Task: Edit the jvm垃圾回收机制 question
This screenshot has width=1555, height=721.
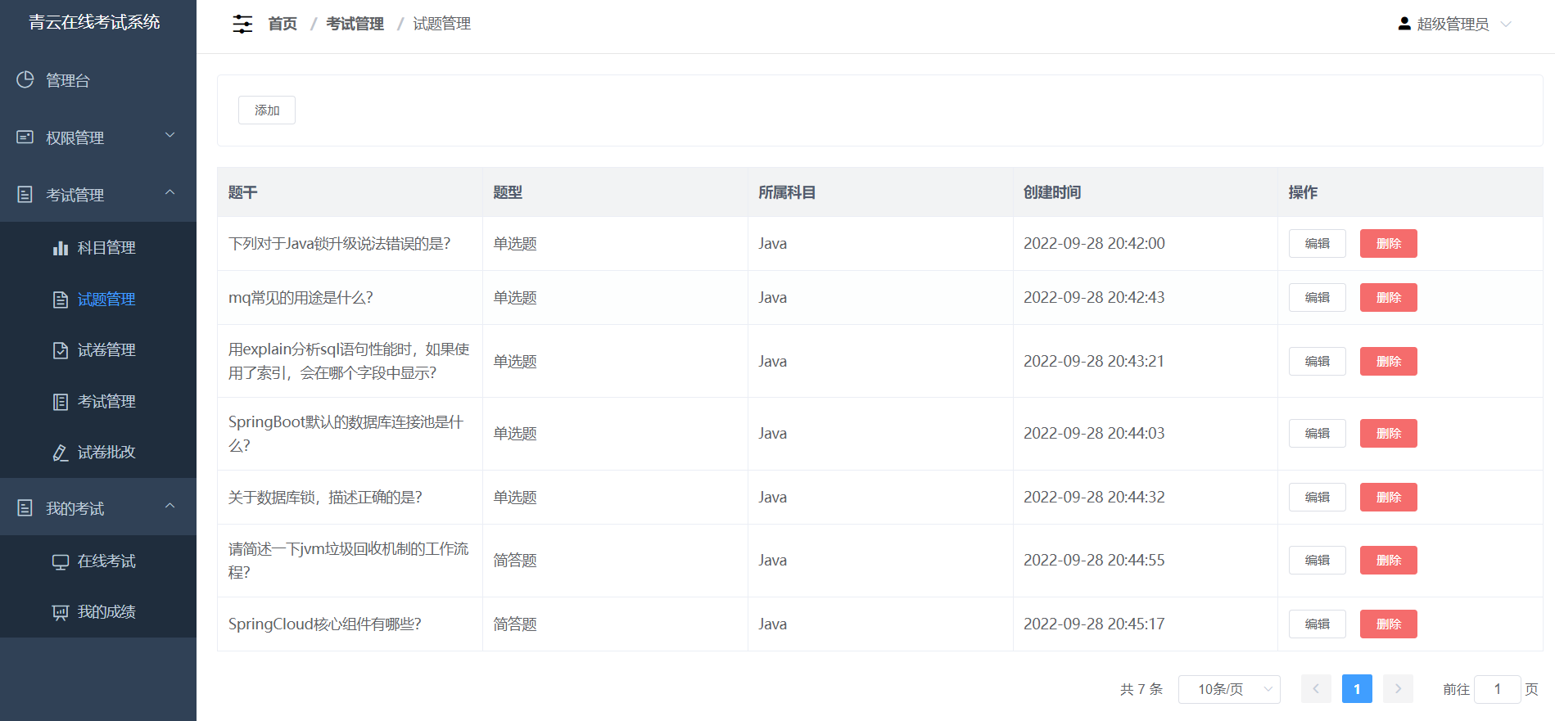Action: 1317,560
